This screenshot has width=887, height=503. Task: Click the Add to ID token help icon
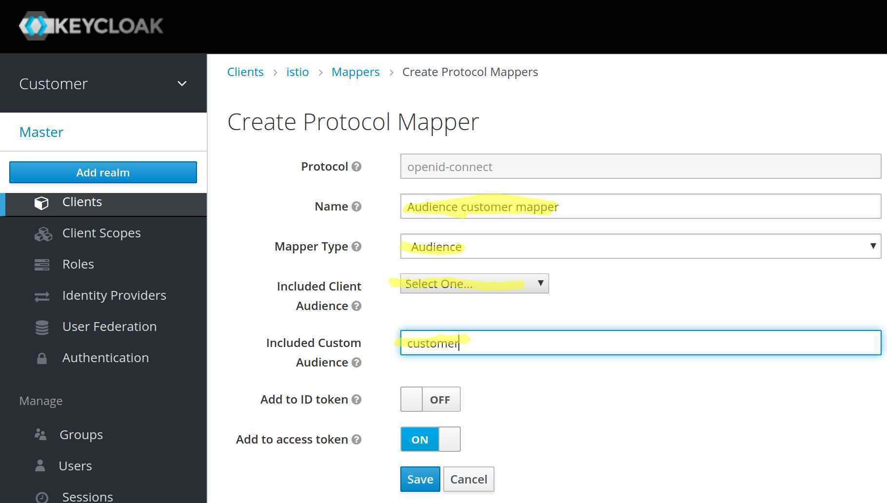tap(356, 400)
